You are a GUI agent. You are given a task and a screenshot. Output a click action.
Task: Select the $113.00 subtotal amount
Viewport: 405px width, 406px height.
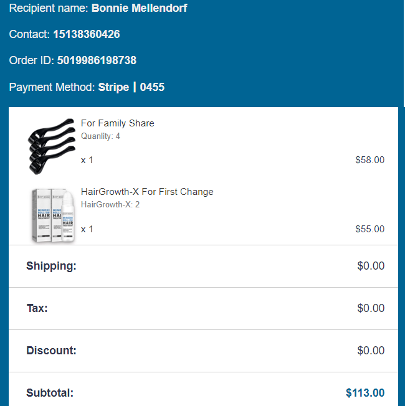coord(365,393)
